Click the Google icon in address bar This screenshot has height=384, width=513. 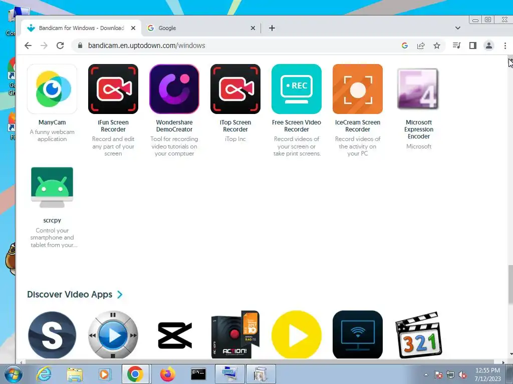[405, 45]
